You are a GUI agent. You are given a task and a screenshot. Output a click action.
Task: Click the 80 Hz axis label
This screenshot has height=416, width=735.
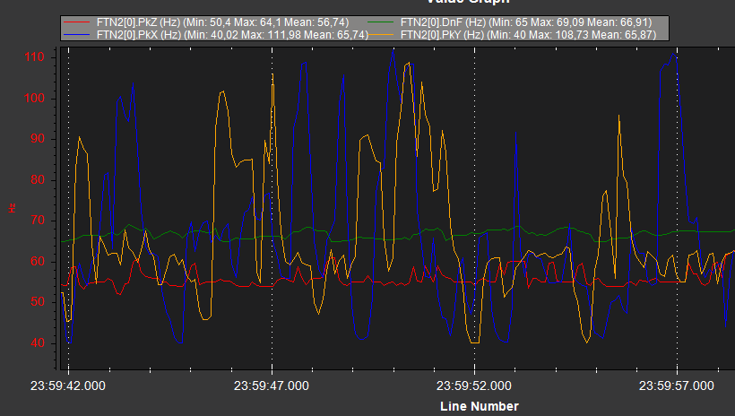pos(38,179)
